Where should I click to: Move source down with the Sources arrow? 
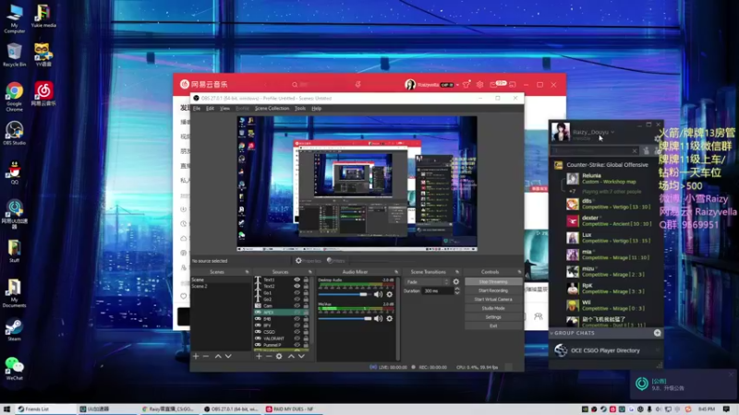(302, 356)
